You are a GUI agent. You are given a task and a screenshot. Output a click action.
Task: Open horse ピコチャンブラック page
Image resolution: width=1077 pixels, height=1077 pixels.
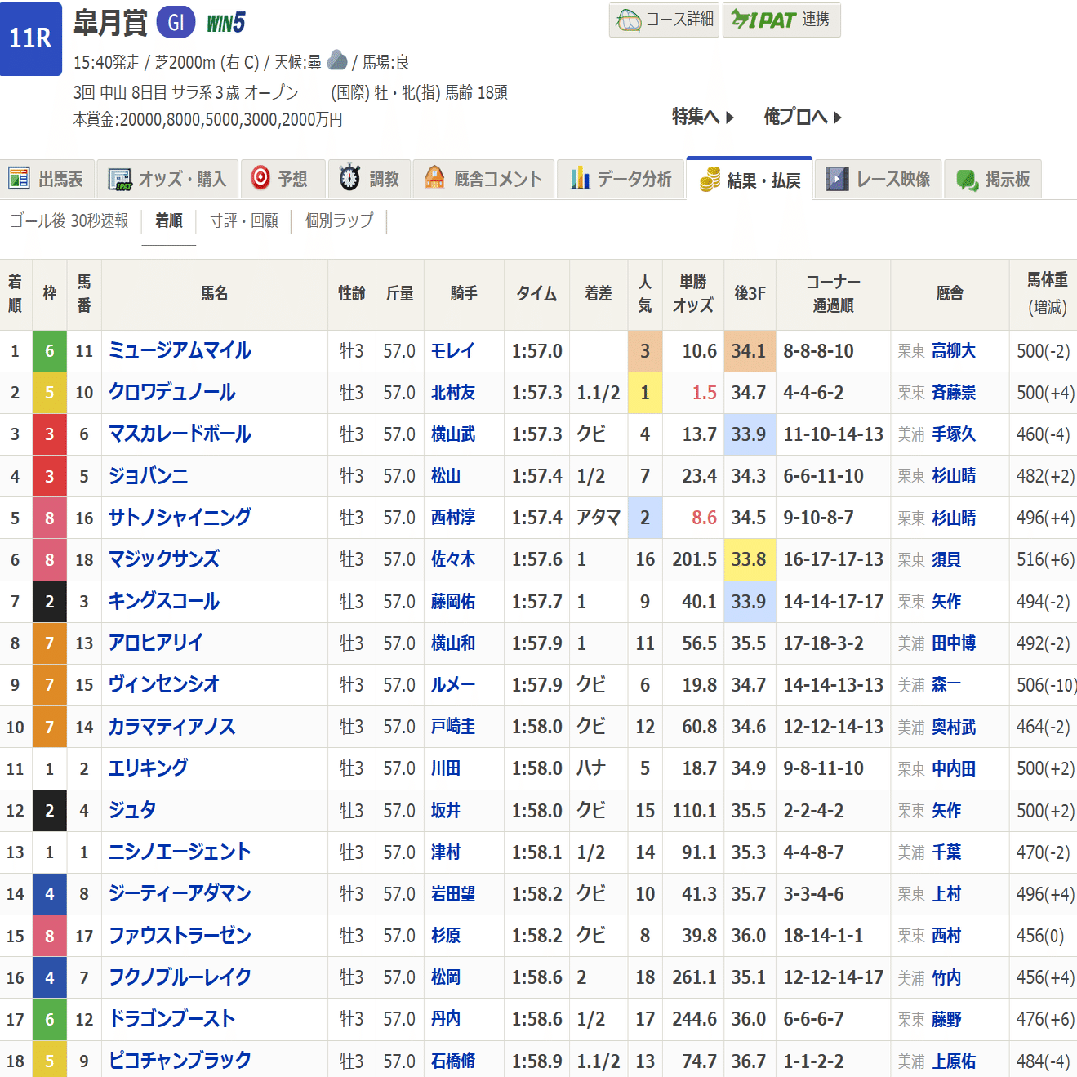coord(180,1061)
